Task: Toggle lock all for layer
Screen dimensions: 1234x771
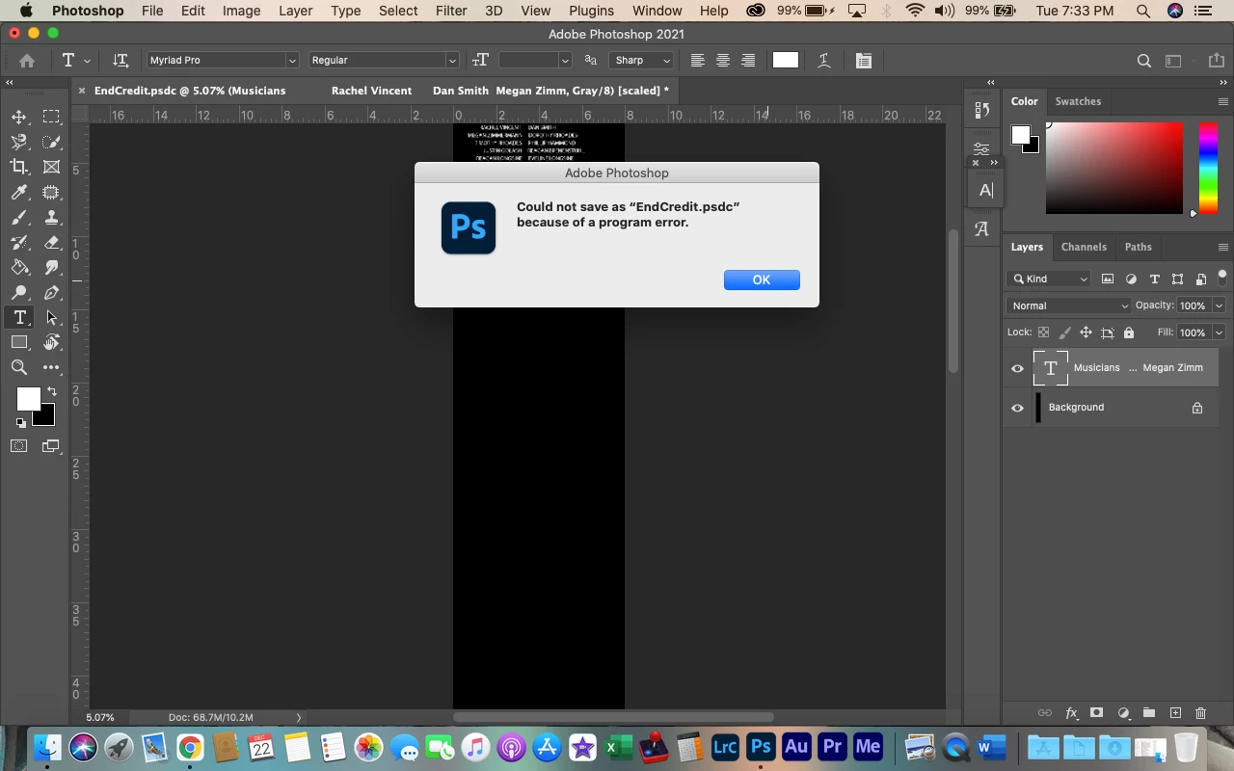Action: click(x=1129, y=332)
